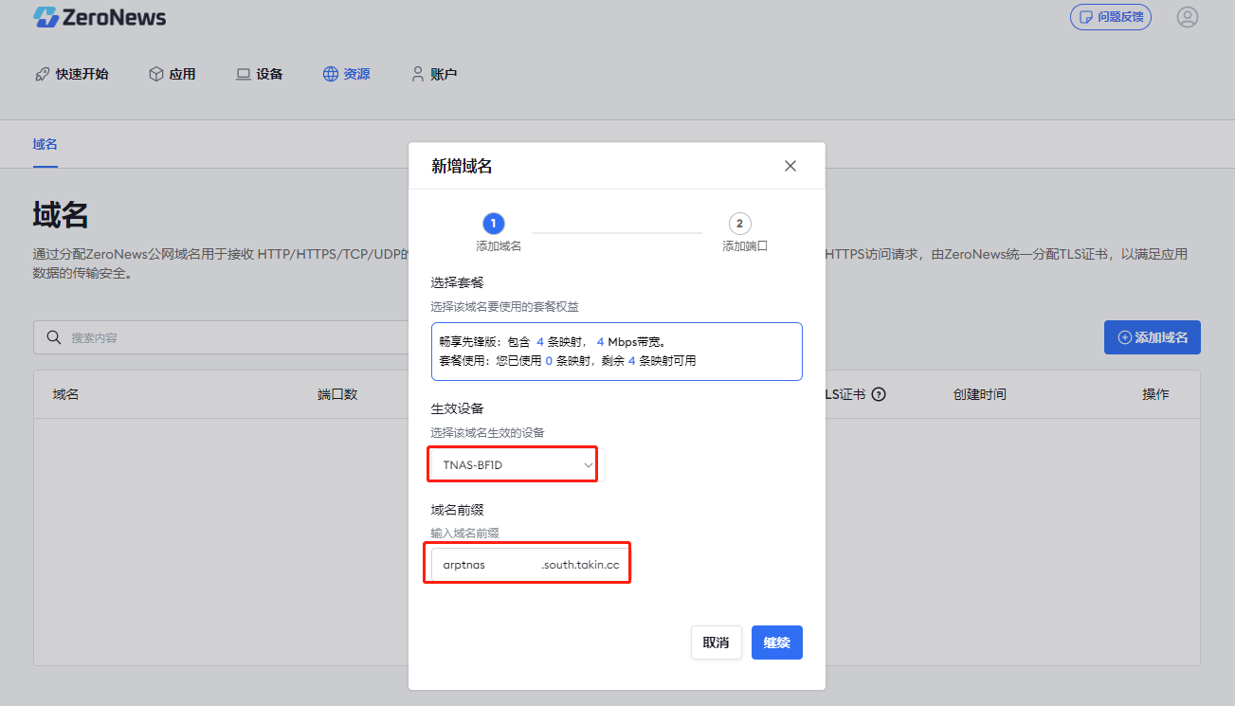Screen dimensions: 1235x706
Task: Click the 创建时间 column header
Action: 980,394
